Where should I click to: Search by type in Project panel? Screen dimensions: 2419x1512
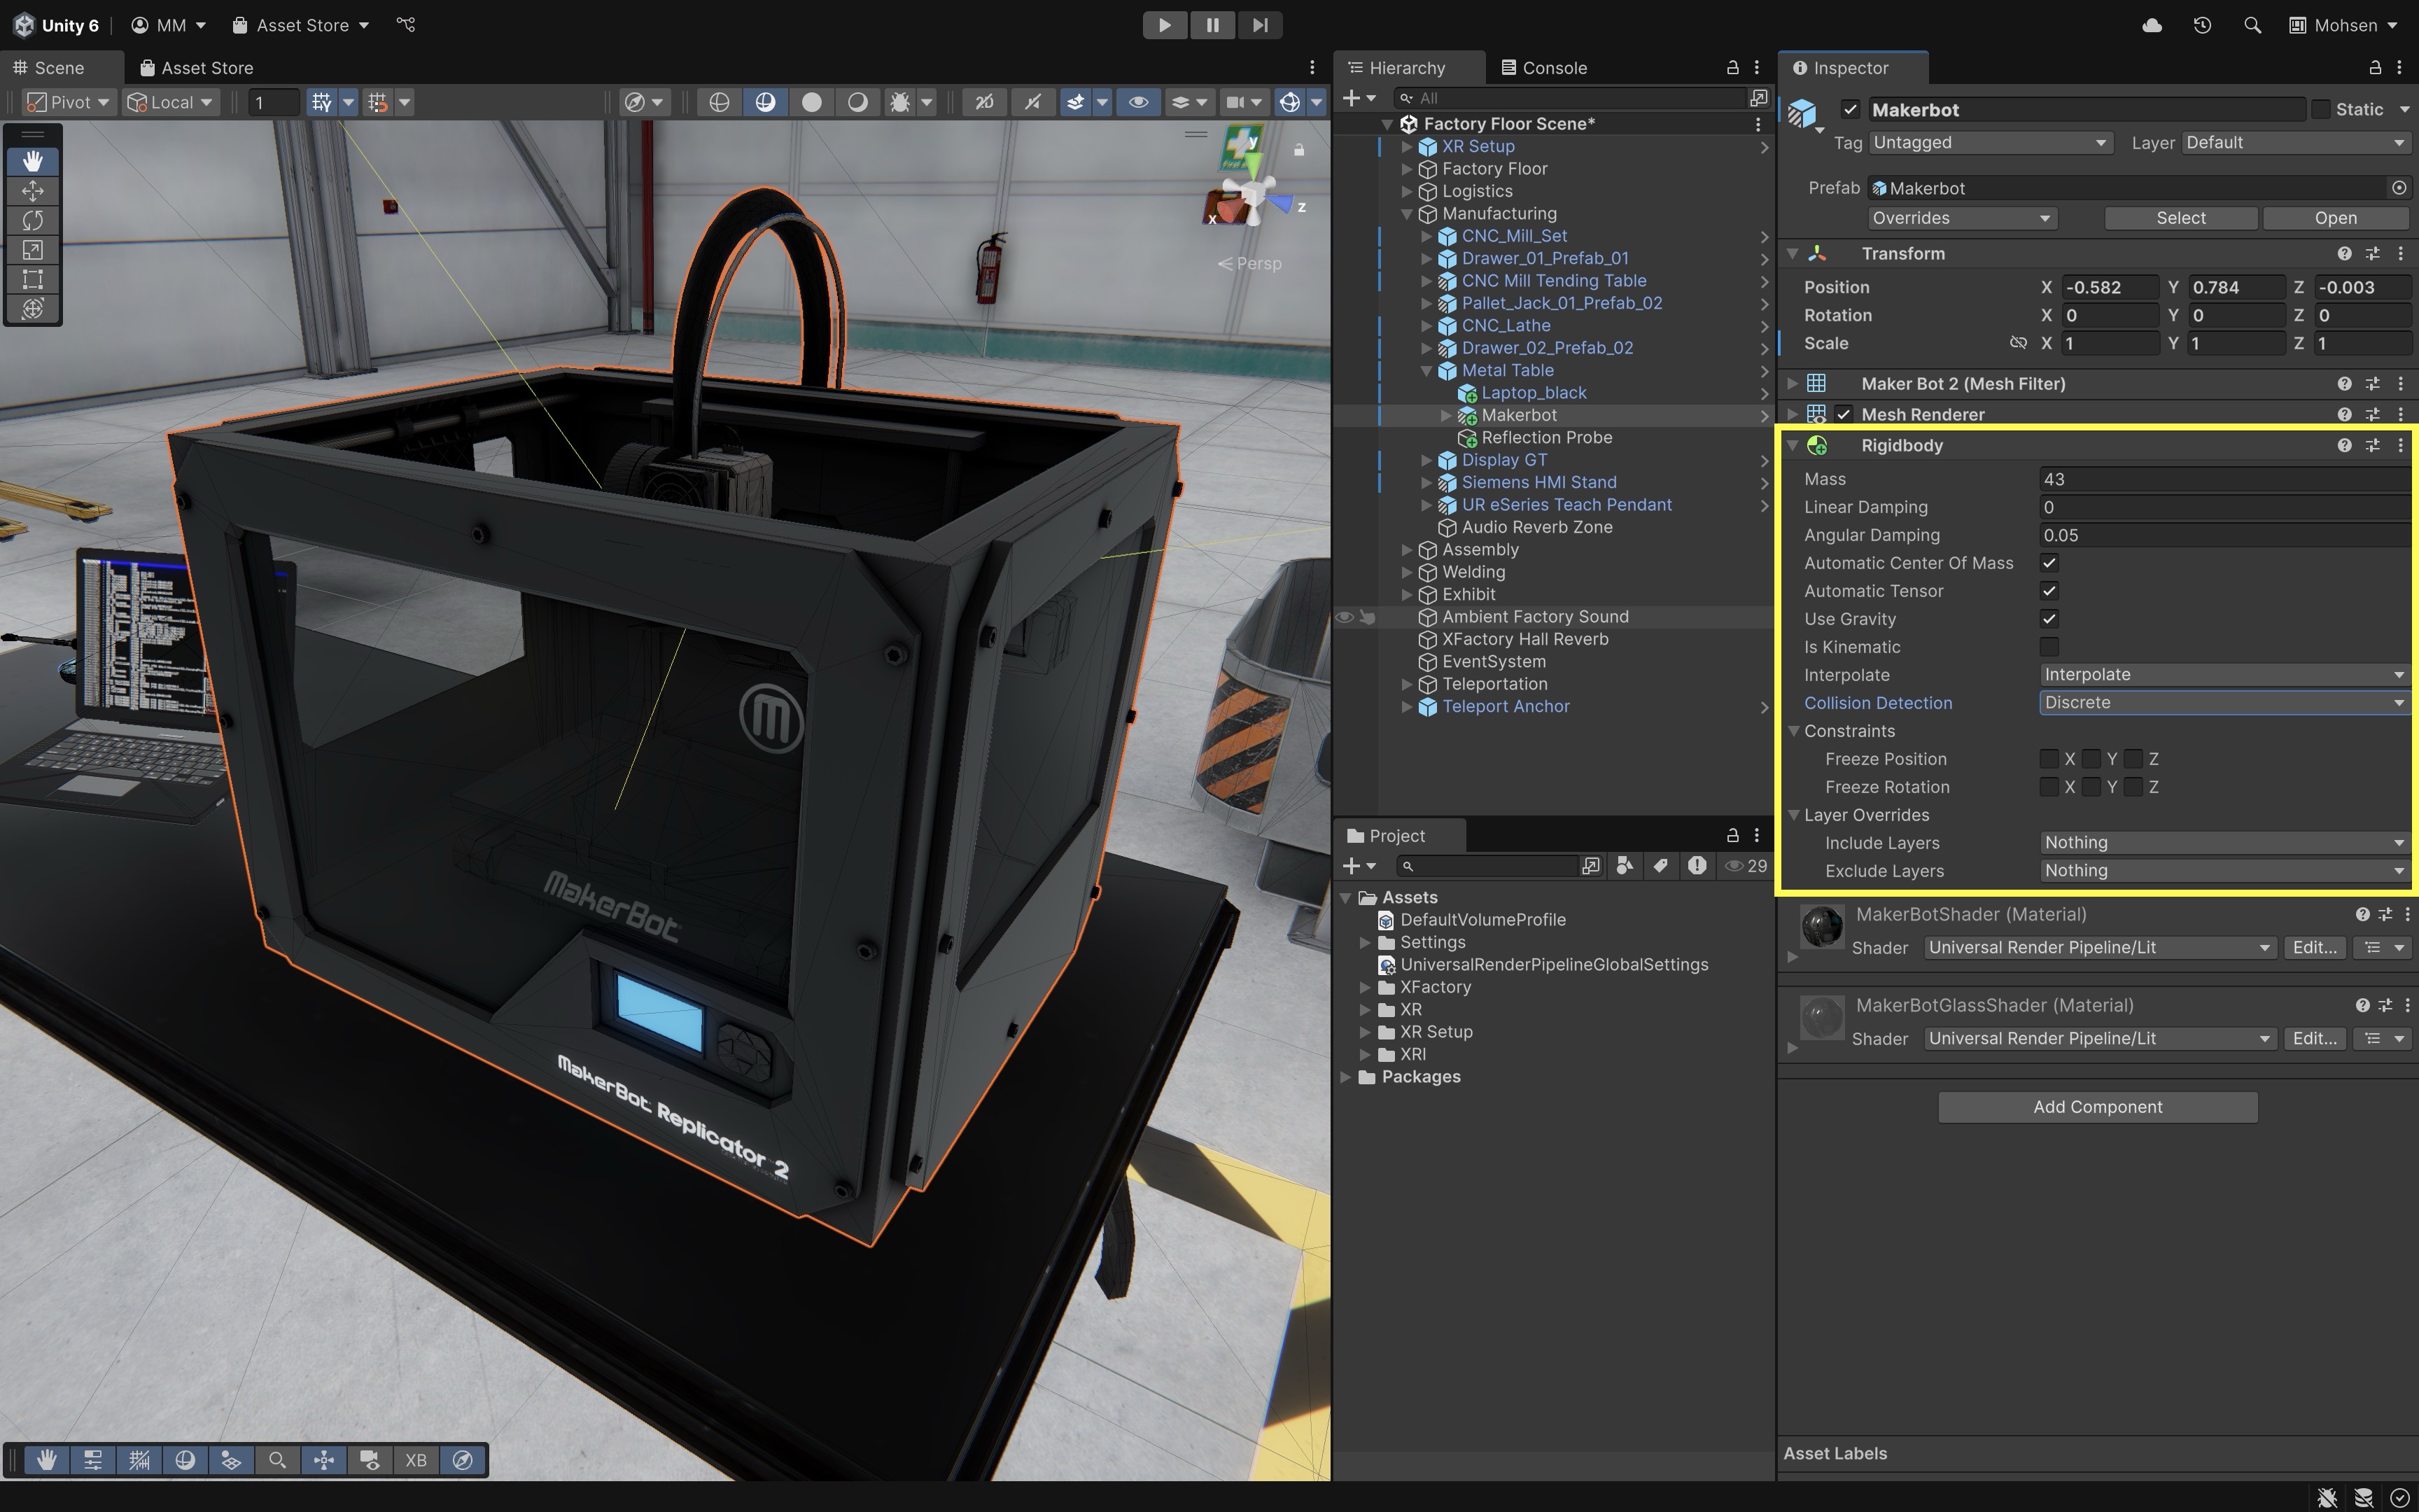pyautogui.click(x=1625, y=866)
